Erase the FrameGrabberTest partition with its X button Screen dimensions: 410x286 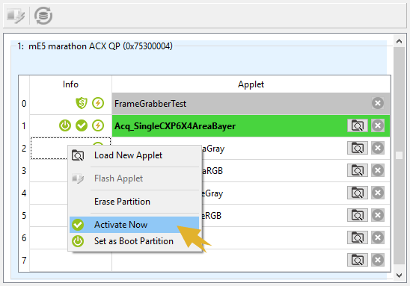[x=378, y=103]
